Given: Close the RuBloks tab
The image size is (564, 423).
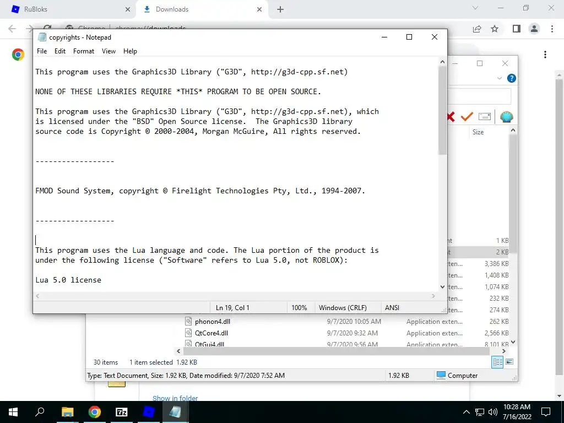Looking at the screenshot, I should [128, 9].
